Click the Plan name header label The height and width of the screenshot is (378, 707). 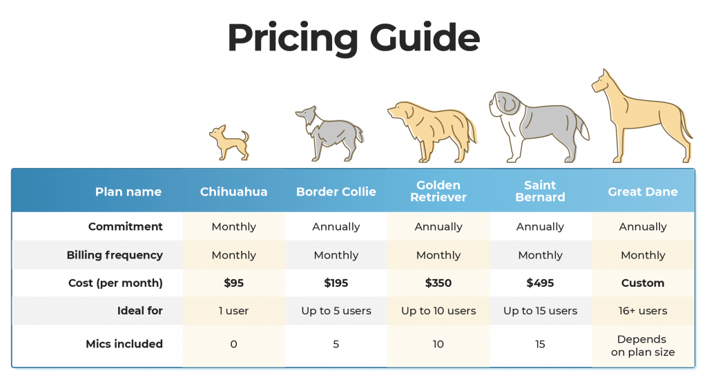tap(128, 191)
